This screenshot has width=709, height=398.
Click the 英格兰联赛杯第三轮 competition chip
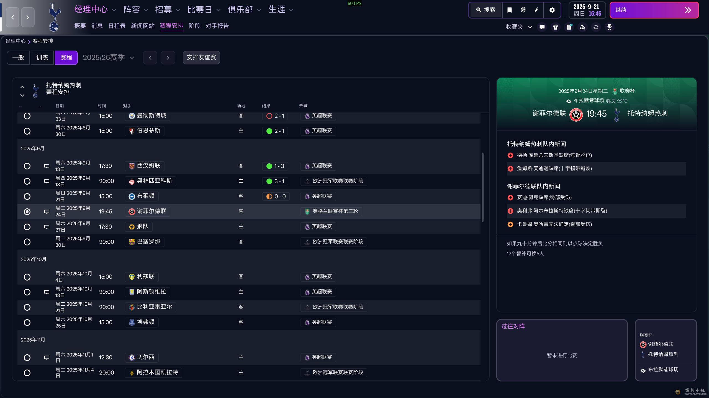tap(331, 212)
